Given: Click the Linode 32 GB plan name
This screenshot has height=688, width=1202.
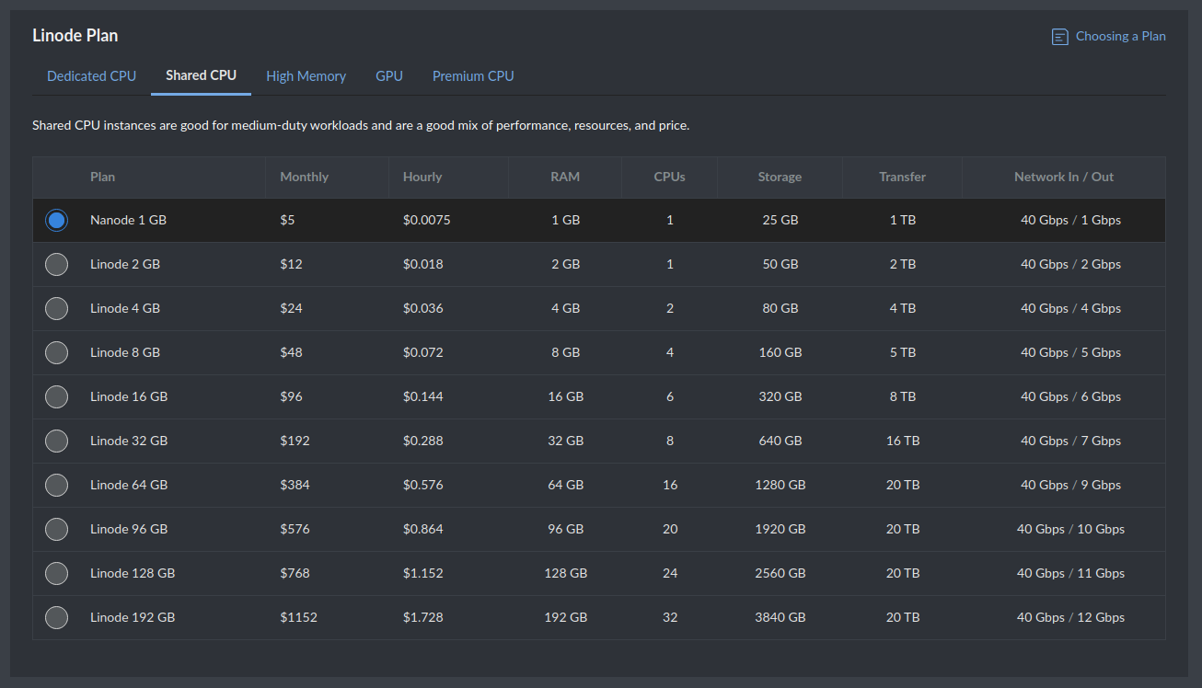Looking at the screenshot, I should (x=129, y=441).
